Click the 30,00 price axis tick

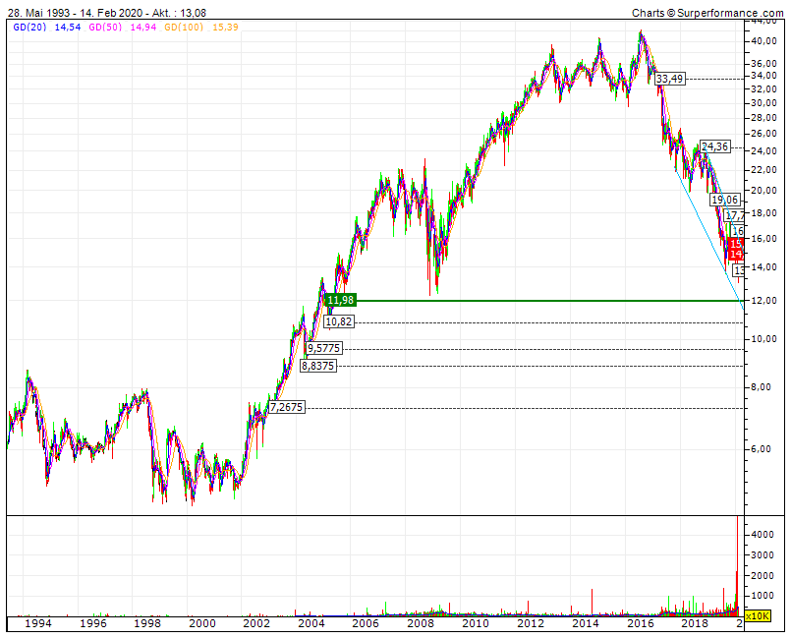[764, 103]
